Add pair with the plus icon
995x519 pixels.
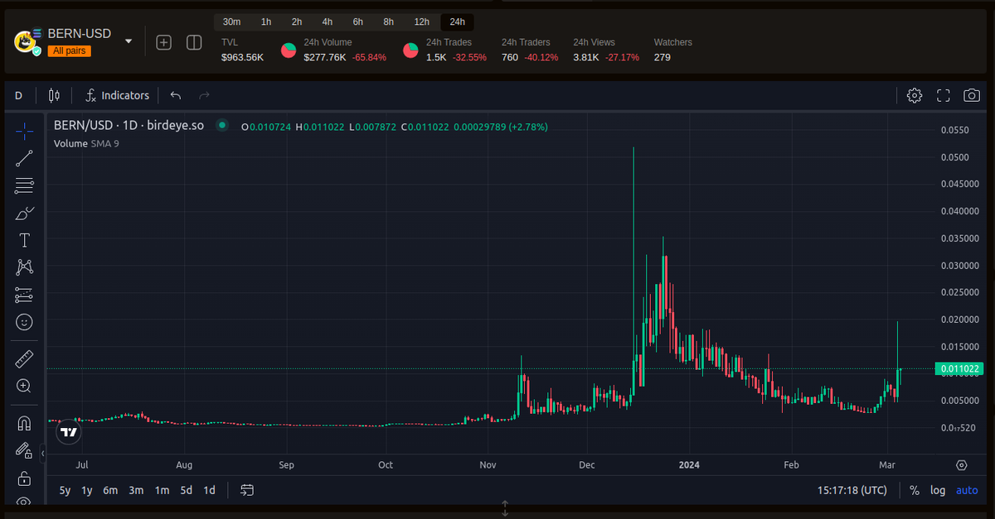(164, 42)
